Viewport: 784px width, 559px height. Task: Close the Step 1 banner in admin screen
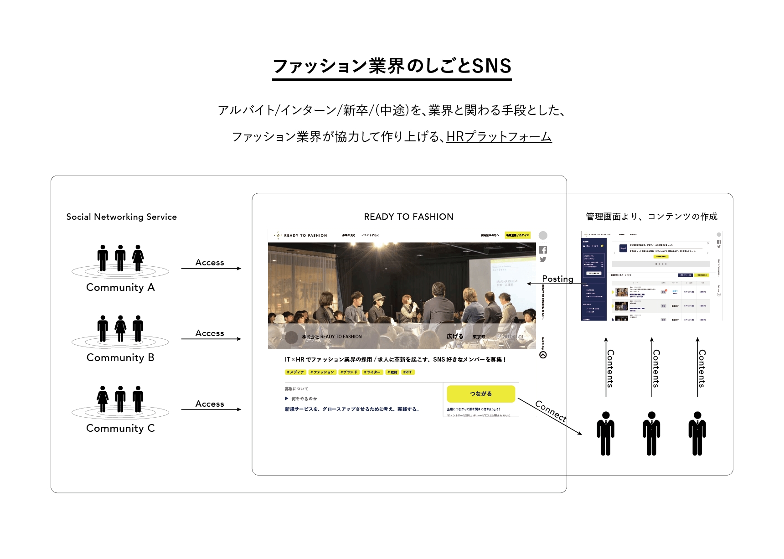(708, 243)
